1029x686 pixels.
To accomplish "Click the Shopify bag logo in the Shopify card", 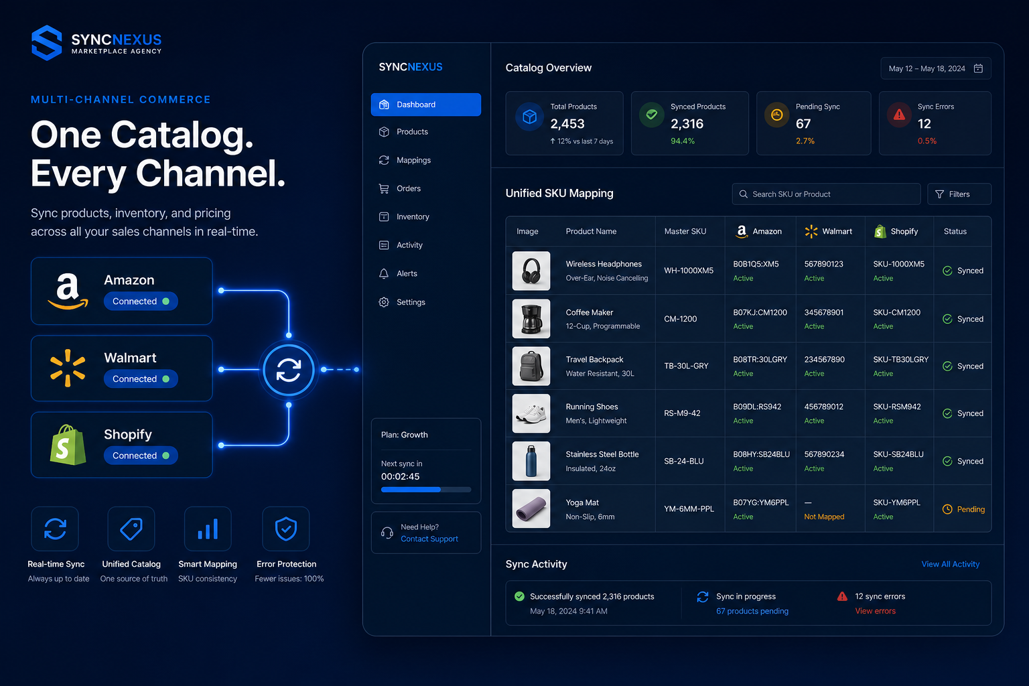I will point(68,445).
